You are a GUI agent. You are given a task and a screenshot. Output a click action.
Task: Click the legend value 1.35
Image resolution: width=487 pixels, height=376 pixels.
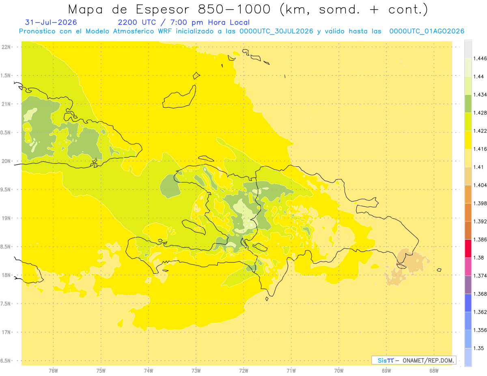click(x=478, y=348)
